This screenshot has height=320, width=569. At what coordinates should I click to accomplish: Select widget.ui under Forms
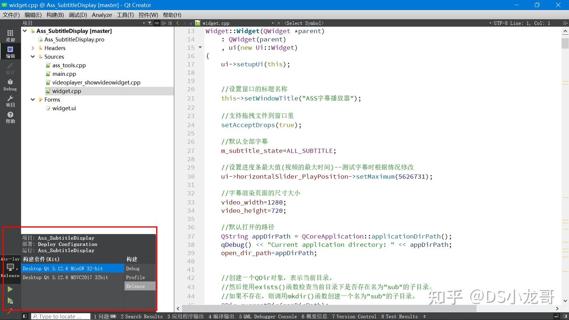pyautogui.click(x=64, y=108)
